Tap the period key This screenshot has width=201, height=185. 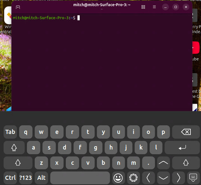[x=148, y=163]
